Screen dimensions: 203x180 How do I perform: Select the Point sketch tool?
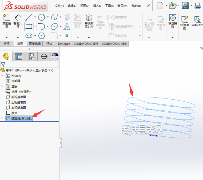pyautogui.click(x=67, y=36)
